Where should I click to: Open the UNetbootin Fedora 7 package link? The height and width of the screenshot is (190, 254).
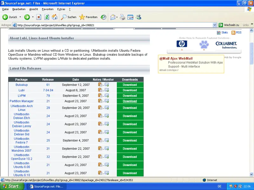pyautogui.click(x=22, y=141)
